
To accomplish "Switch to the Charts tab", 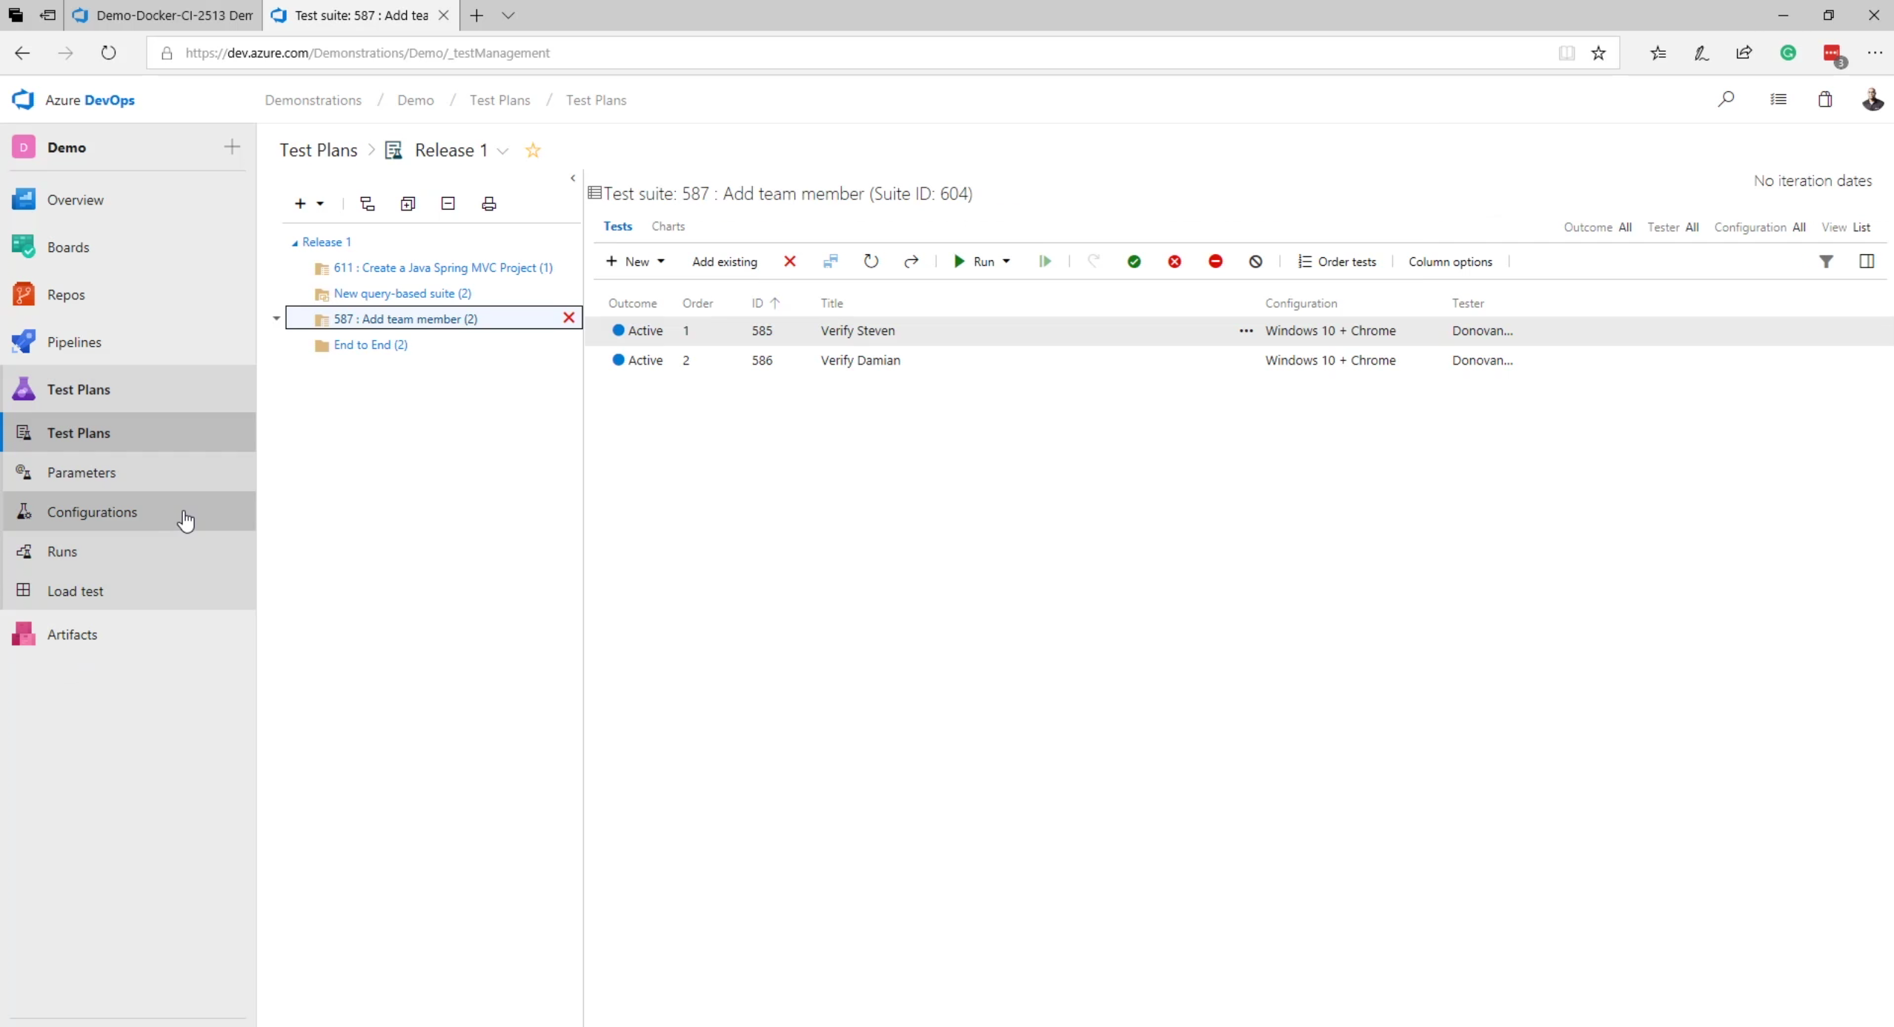I will pos(668,227).
